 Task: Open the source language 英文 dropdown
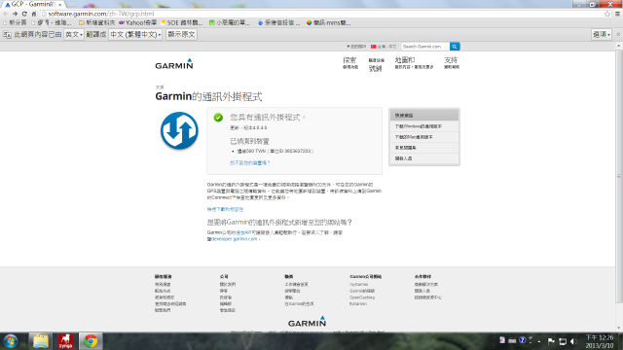[x=74, y=35]
